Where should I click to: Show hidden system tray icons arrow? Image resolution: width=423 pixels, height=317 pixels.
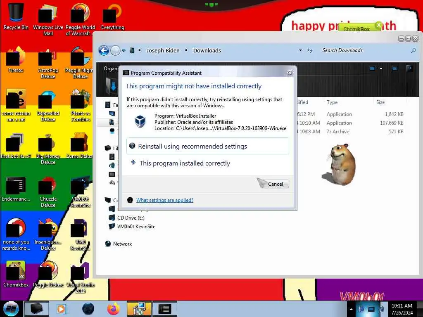pyautogui.click(x=351, y=309)
